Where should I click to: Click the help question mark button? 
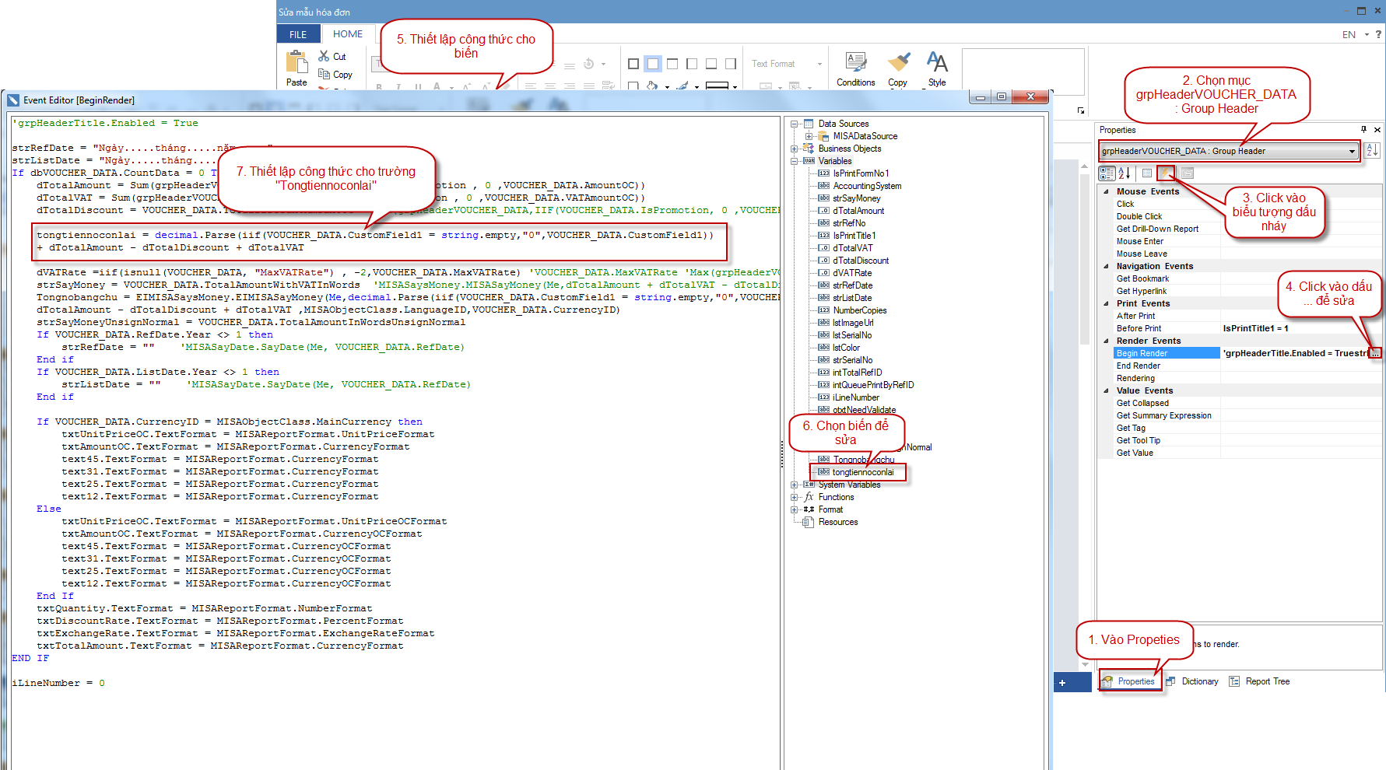[1379, 34]
